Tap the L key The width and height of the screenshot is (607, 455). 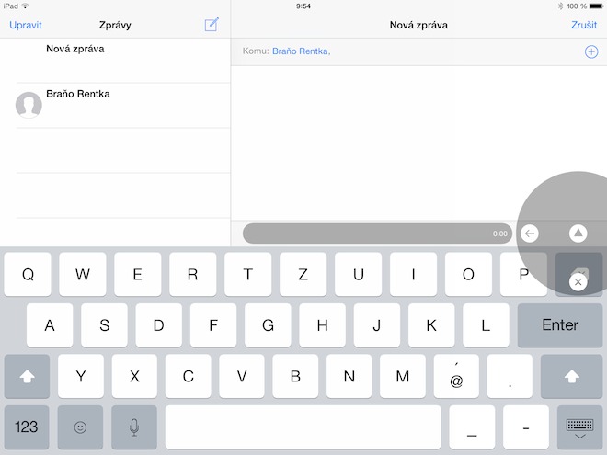pos(486,325)
